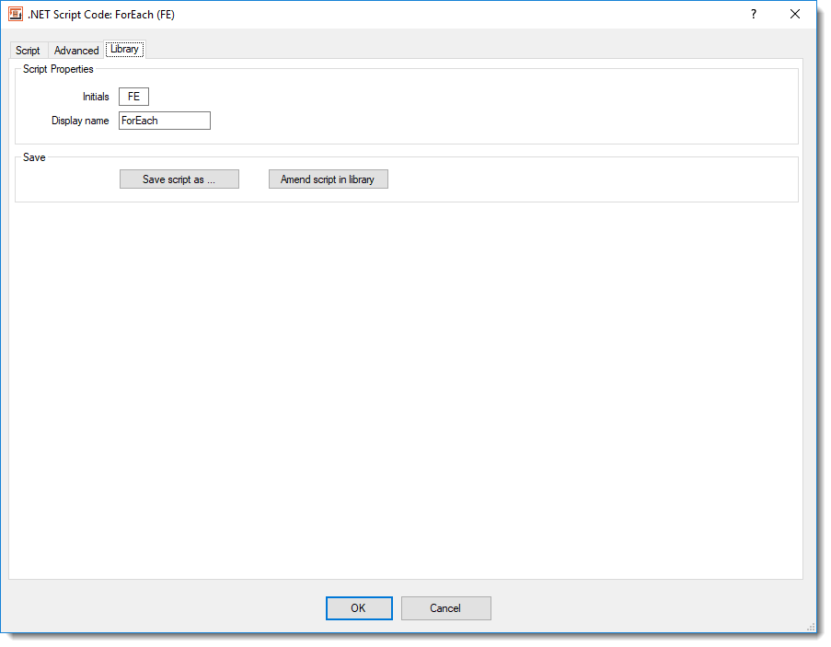This screenshot has height=647, width=831.
Task: Click into the Initials text box
Action: point(133,97)
